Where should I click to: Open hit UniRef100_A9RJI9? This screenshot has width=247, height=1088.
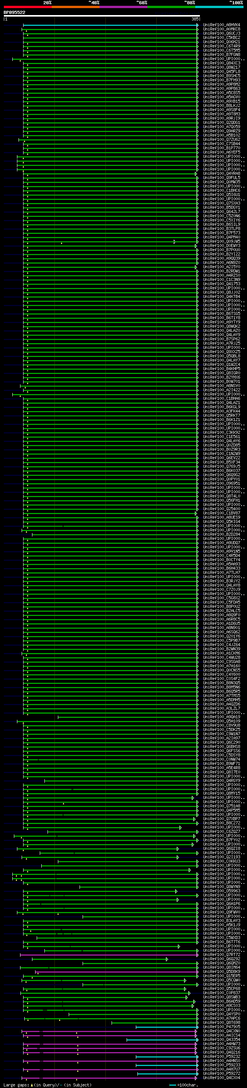(x=222, y=118)
